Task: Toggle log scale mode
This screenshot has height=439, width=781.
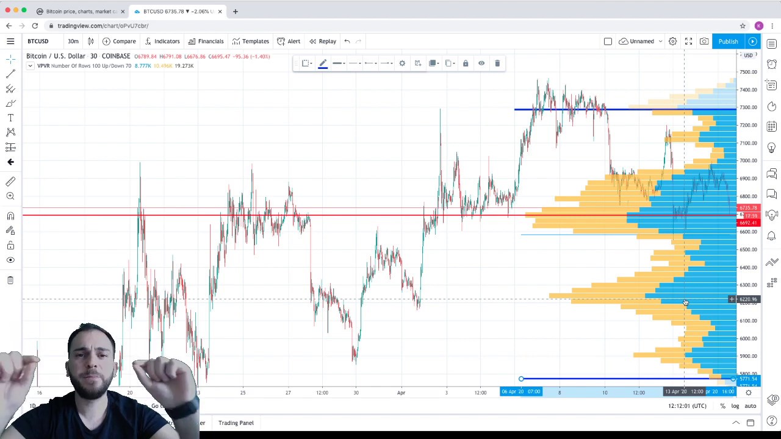Action: coord(735,406)
